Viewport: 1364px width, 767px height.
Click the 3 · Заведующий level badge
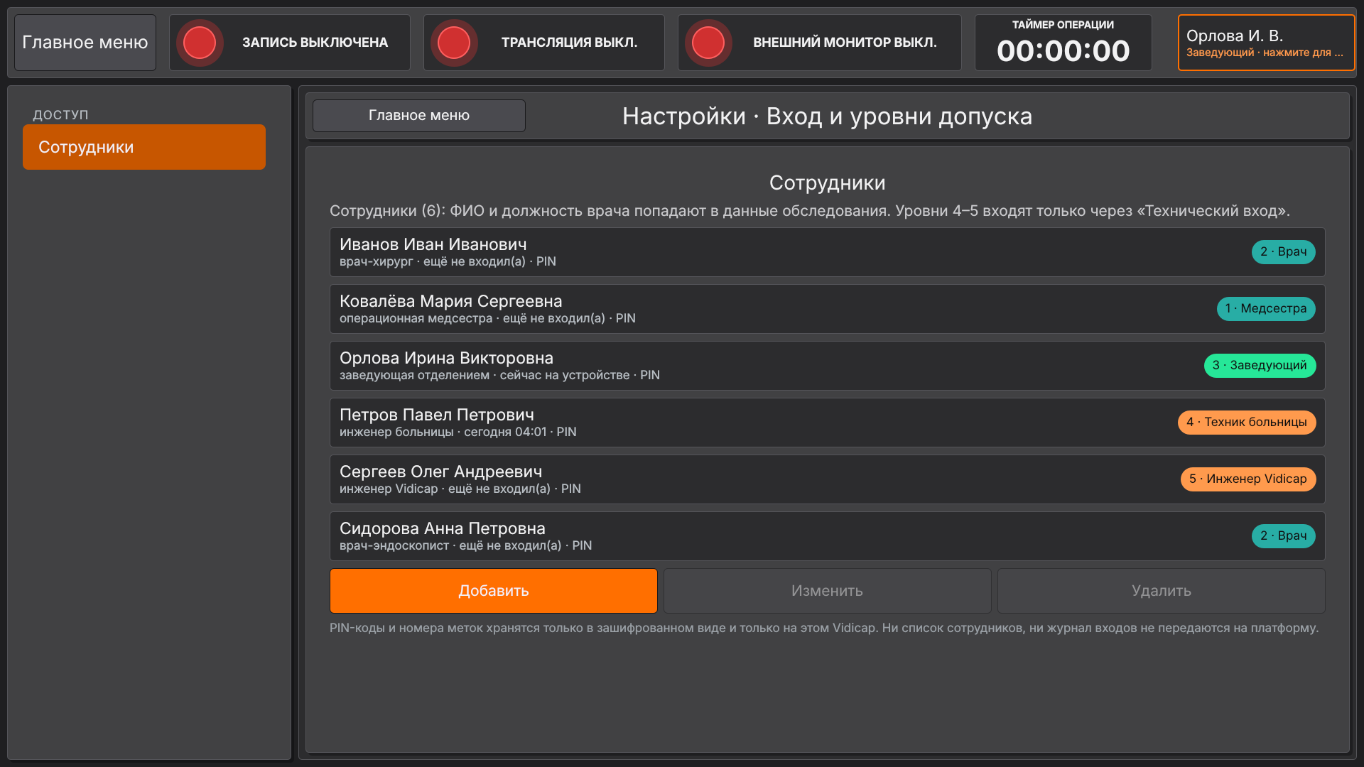(1260, 366)
